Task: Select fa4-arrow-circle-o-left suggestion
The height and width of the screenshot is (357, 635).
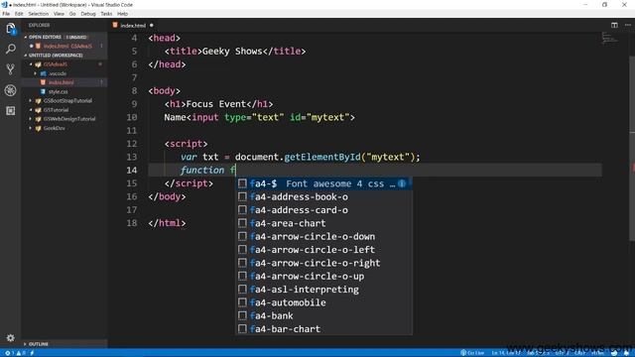Action: tap(324, 250)
